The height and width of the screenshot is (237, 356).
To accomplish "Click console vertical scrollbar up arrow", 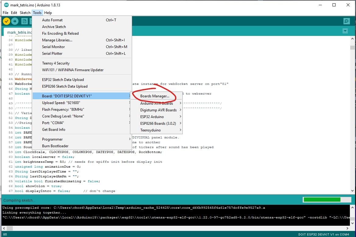I will click(352, 207).
